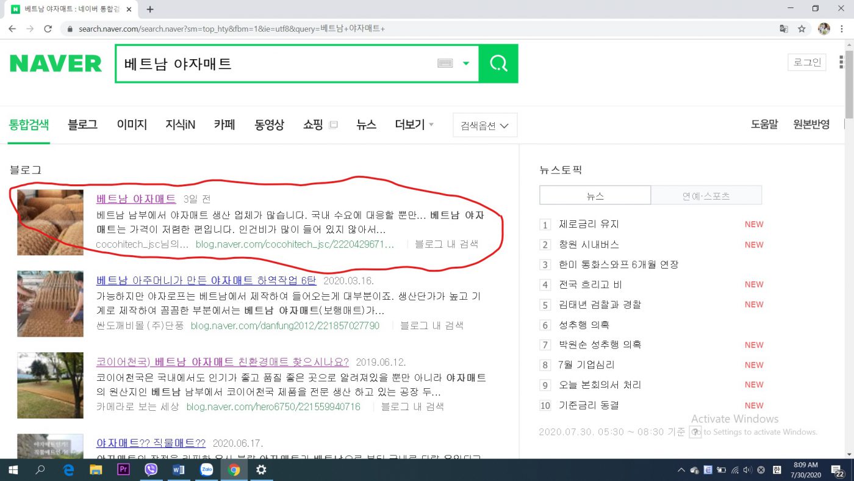
Task: Open the Windows Start menu
Action: (13, 470)
